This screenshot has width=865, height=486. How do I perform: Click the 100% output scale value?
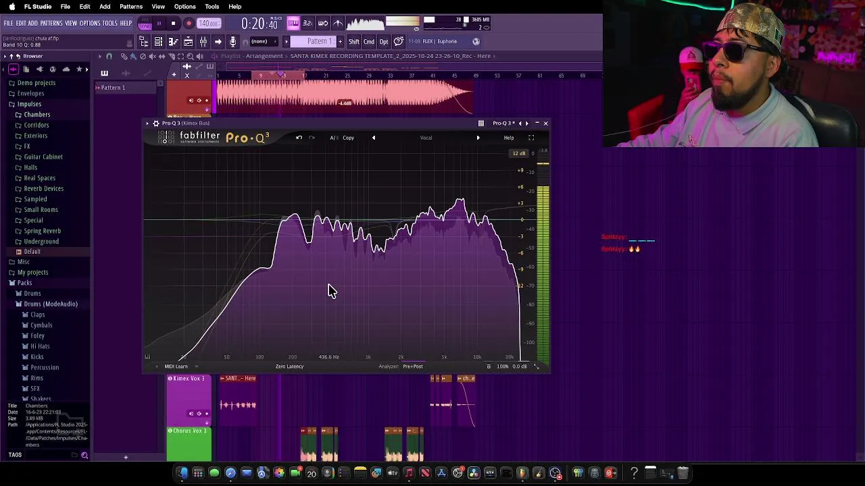click(503, 367)
